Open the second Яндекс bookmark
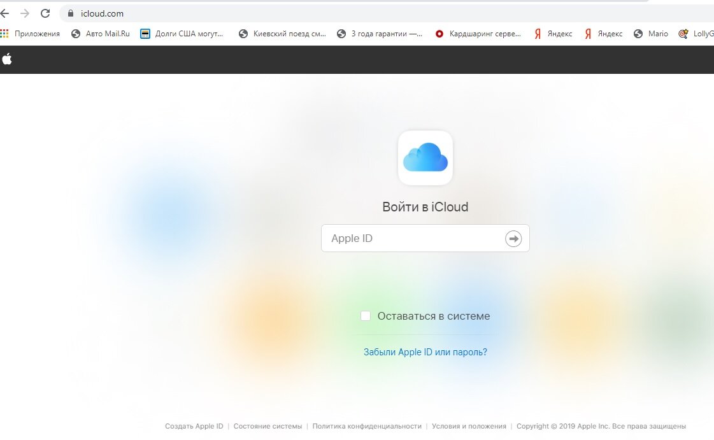This screenshot has width=714, height=440. tap(603, 34)
